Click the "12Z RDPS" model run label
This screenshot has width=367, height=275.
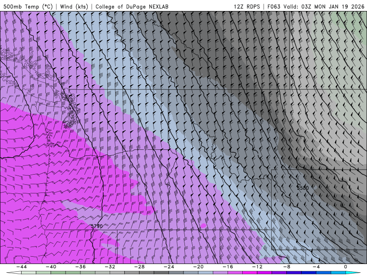(247, 6)
